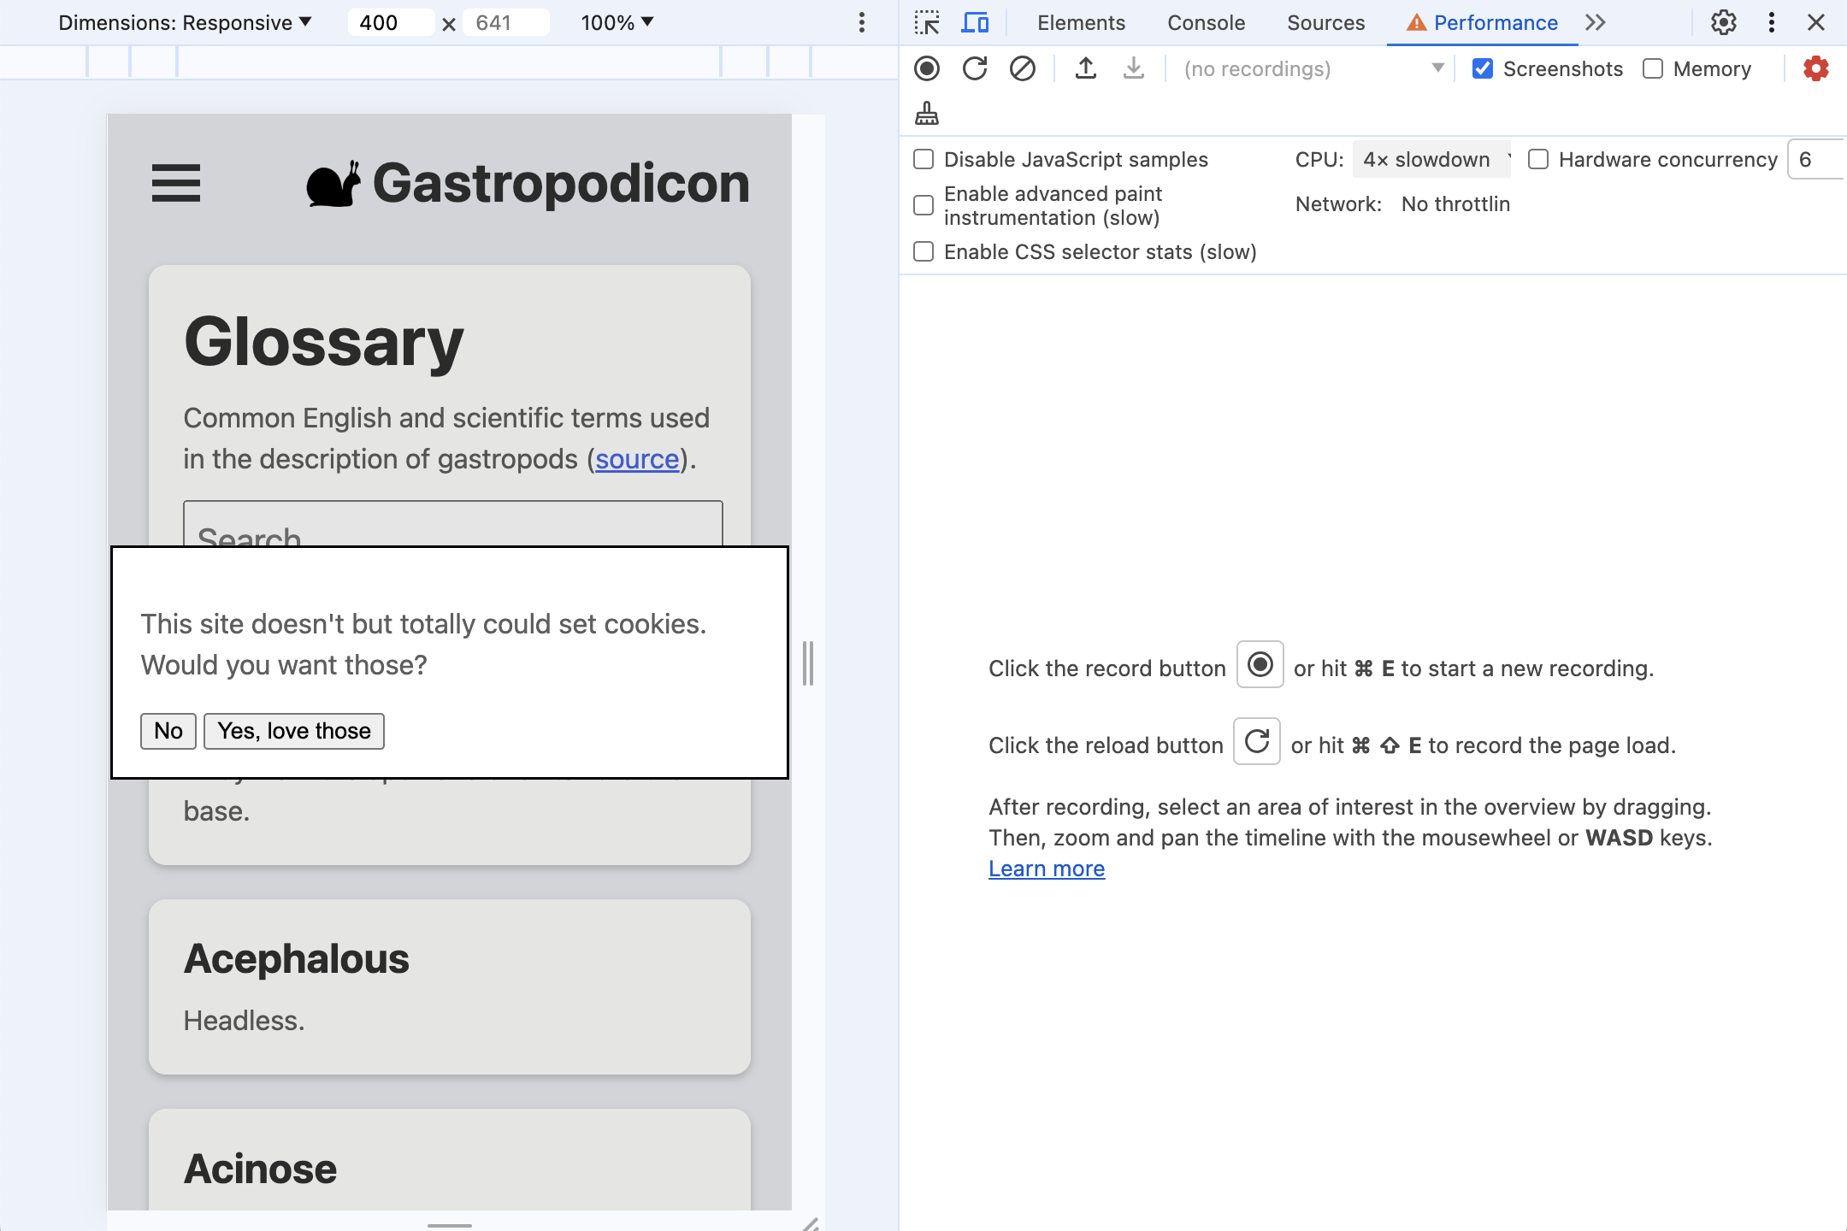Switch to the Console tab
The height and width of the screenshot is (1231, 1847).
[1205, 22]
